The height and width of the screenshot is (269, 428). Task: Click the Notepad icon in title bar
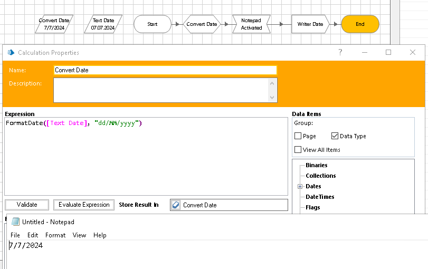coord(15,222)
